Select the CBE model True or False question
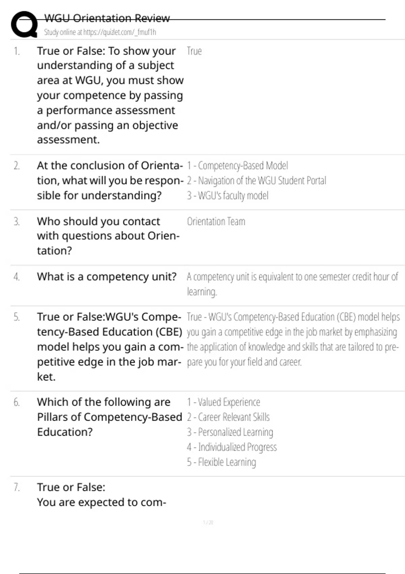This screenshot has height=574, width=405. (x=110, y=347)
